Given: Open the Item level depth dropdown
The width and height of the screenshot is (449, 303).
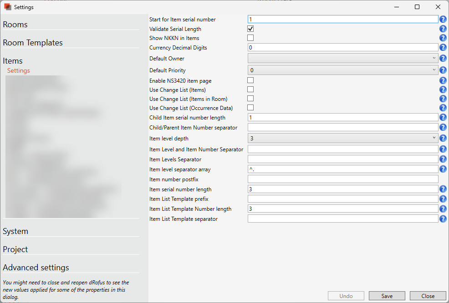Looking at the screenshot, I should 342,139.
